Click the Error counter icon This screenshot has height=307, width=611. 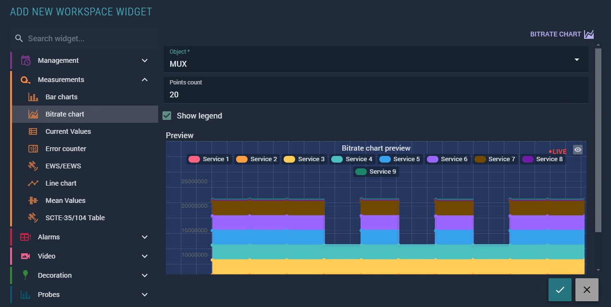[x=33, y=149]
